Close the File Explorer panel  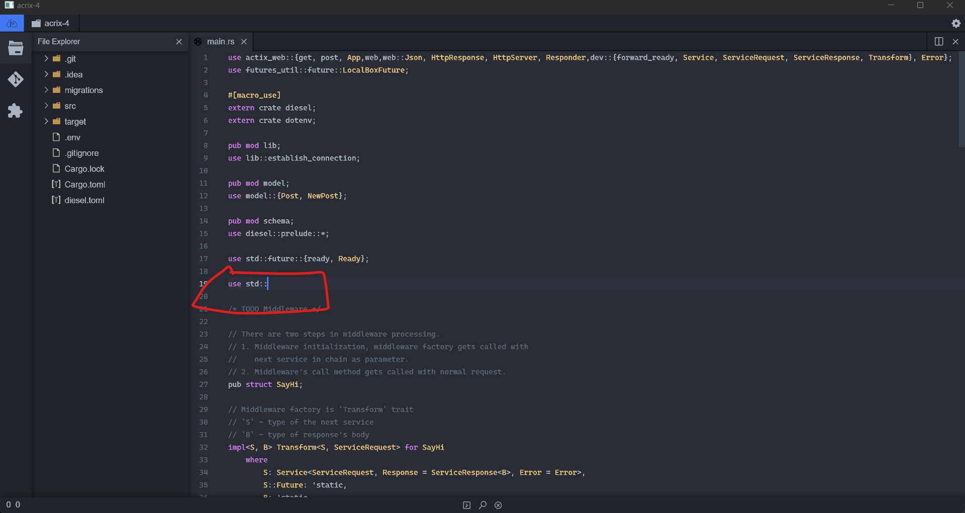(179, 41)
